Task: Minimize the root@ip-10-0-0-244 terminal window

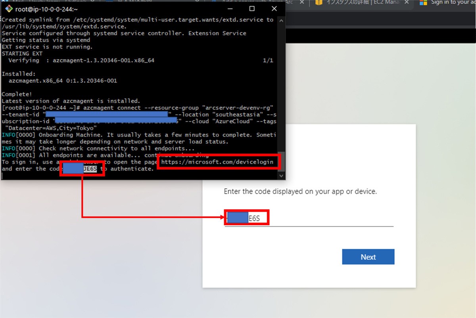Action: 229,9
